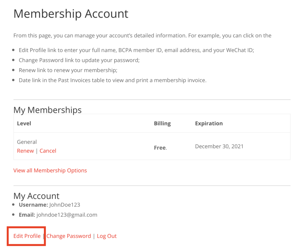Click the red Edit Profile link

[27, 236]
